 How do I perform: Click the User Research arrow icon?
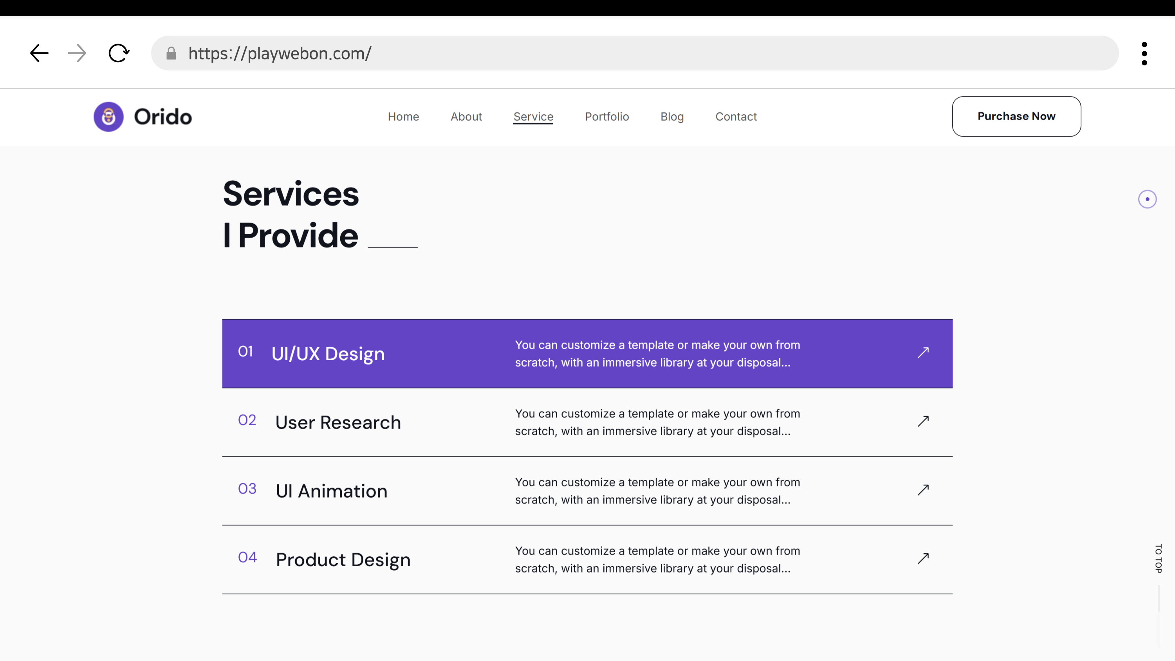click(x=923, y=421)
